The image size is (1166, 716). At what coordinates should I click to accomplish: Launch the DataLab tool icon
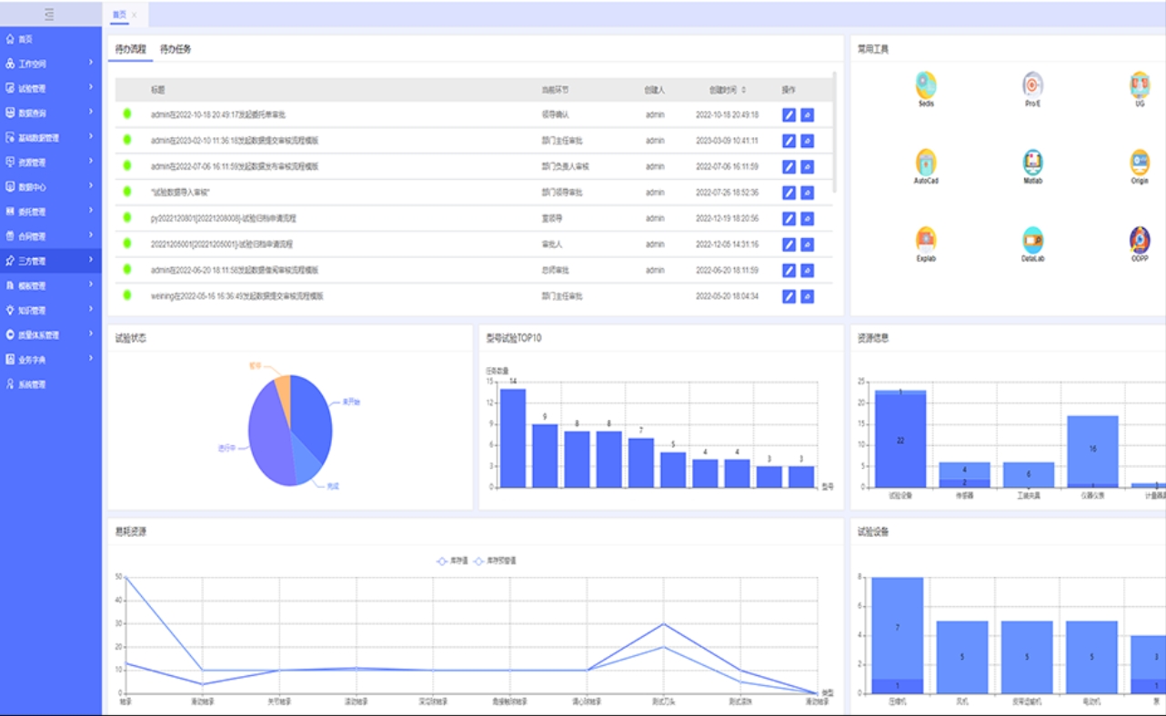coord(1032,240)
